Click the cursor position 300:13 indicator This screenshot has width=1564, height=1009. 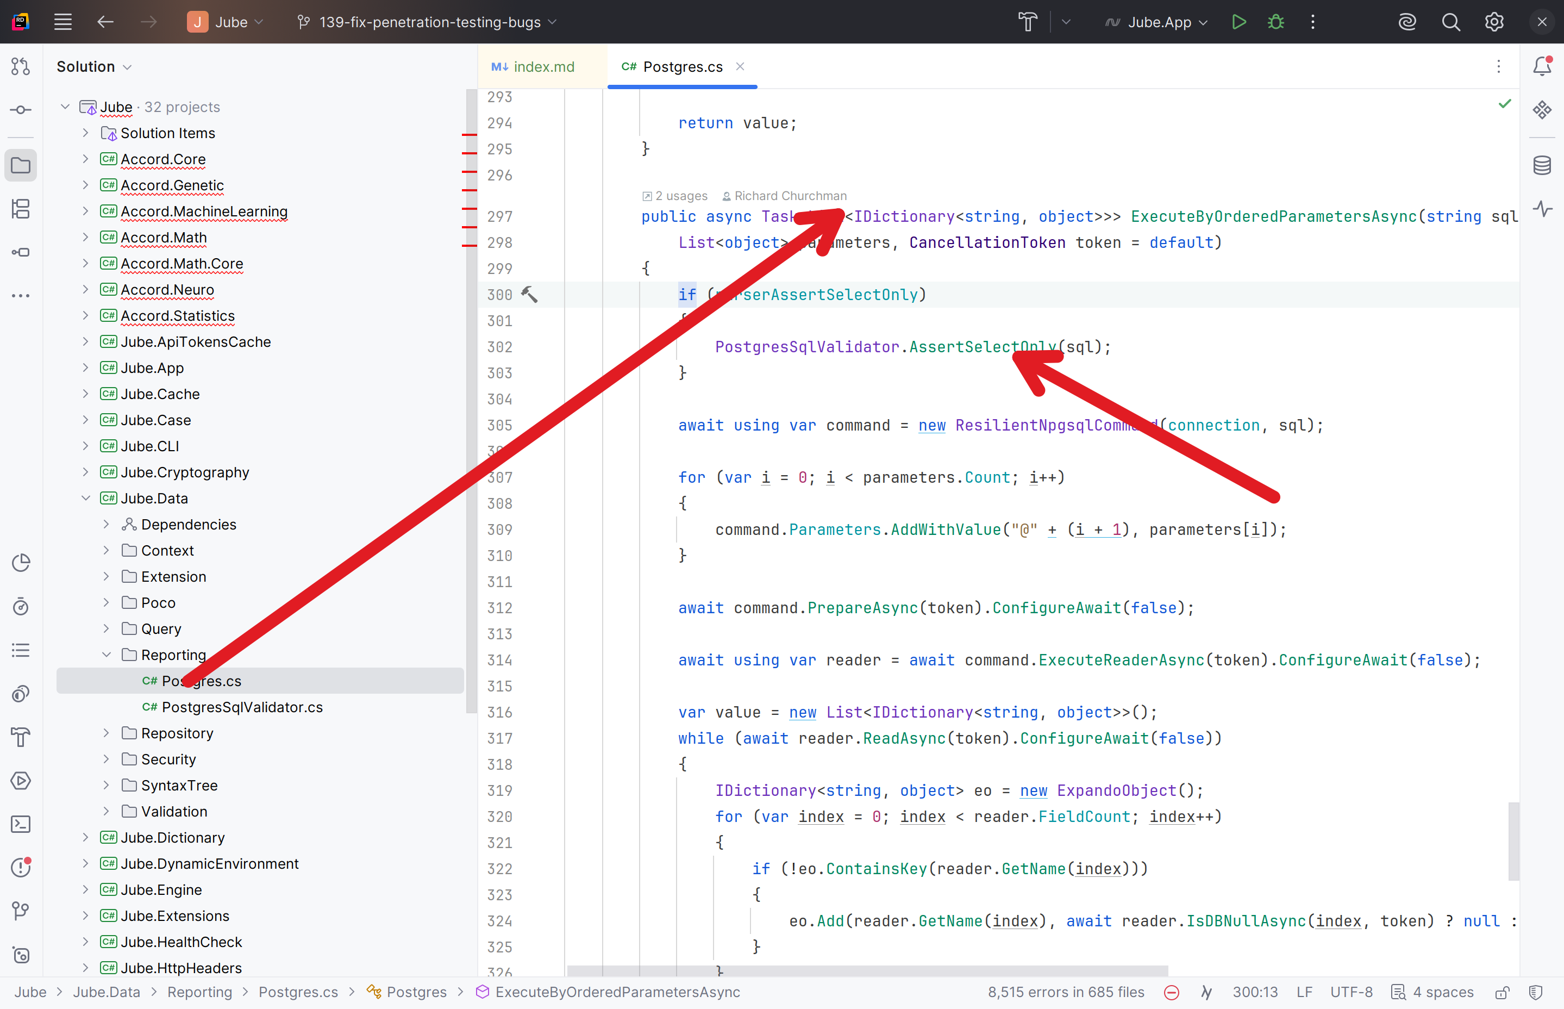1255,993
